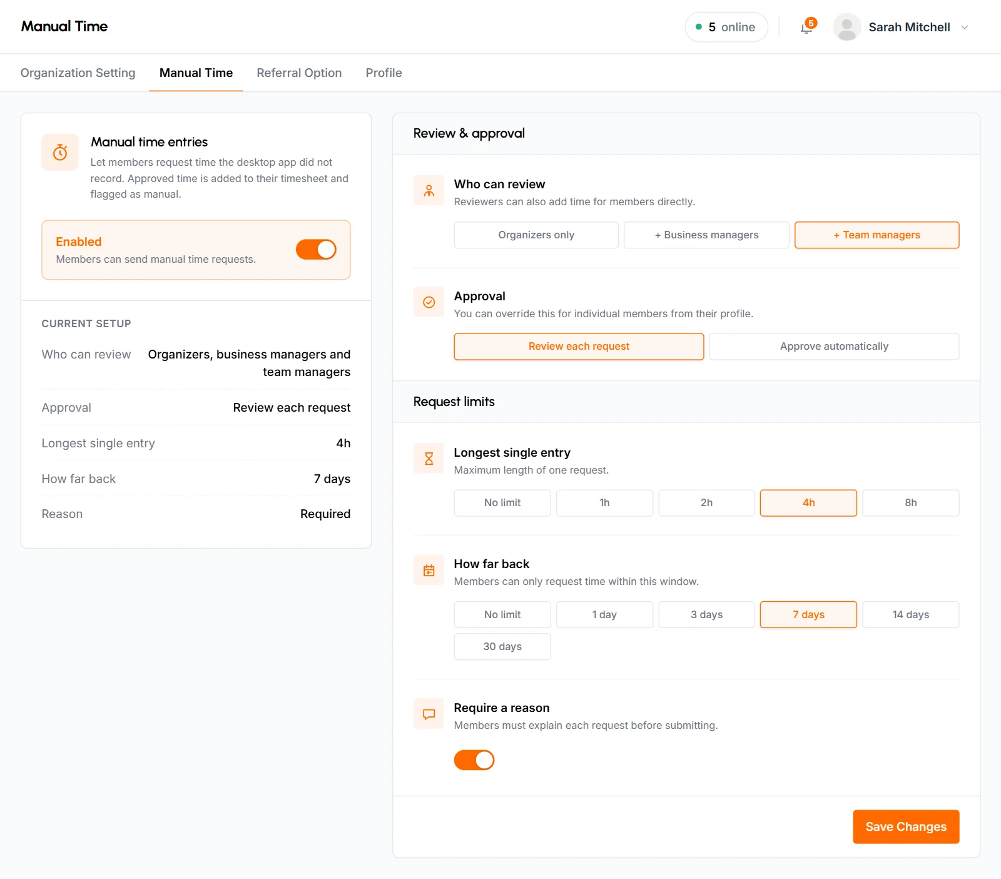Open the Referral Option tab
This screenshot has height=879, width=1001.
click(x=299, y=73)
